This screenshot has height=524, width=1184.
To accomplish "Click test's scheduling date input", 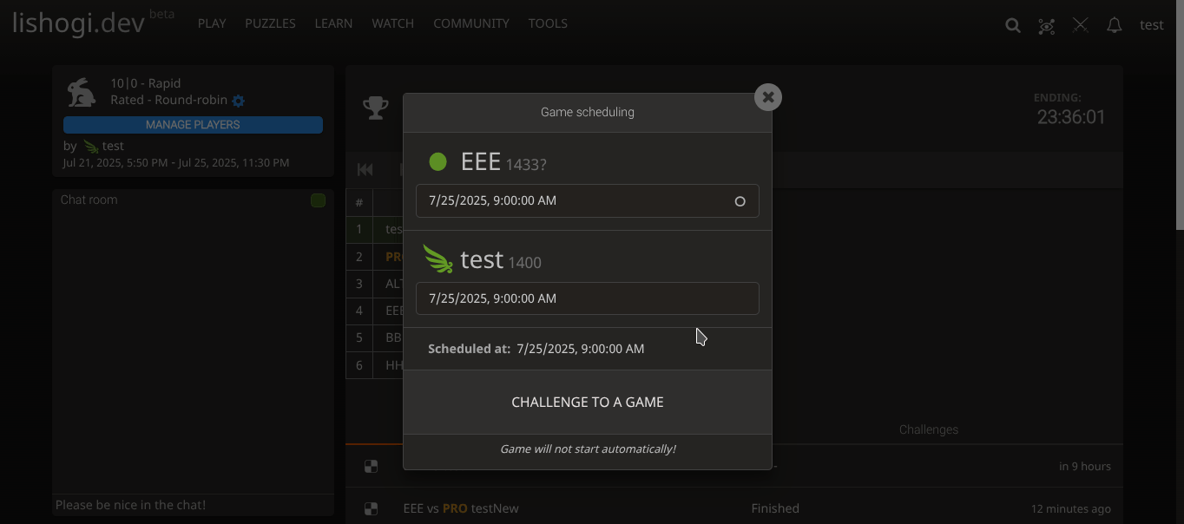I will coord(587,298).
